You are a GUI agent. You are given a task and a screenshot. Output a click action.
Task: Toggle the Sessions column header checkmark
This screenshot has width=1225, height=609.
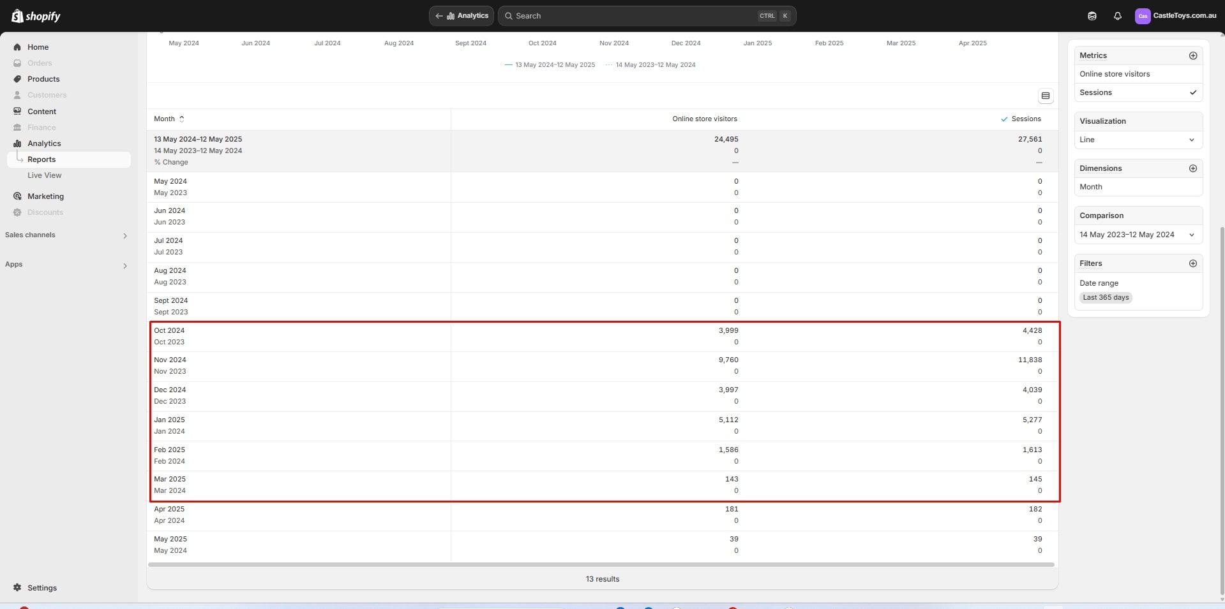tap(1004, 119)
